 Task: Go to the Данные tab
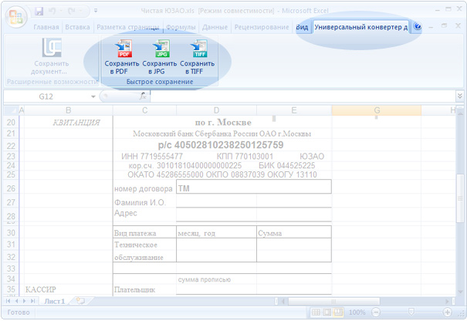215,27
